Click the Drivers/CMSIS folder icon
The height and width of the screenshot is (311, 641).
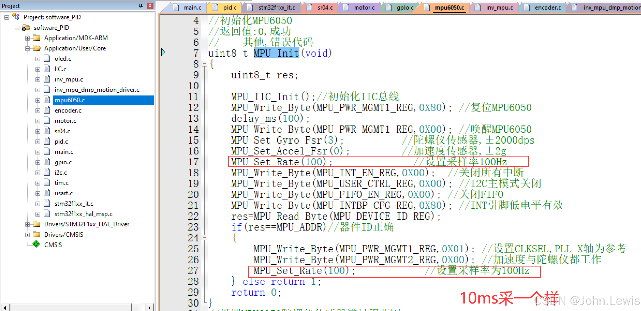(x=37, y=234)
